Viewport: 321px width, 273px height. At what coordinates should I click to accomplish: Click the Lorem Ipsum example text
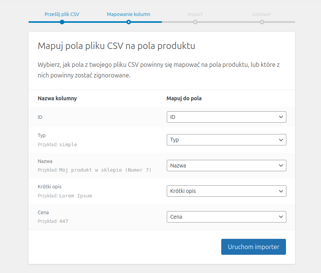click(75, 196)
